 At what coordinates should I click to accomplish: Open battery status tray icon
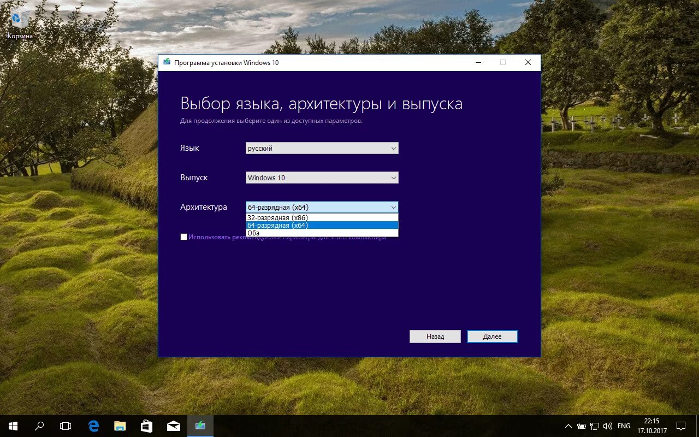point(582,426)
